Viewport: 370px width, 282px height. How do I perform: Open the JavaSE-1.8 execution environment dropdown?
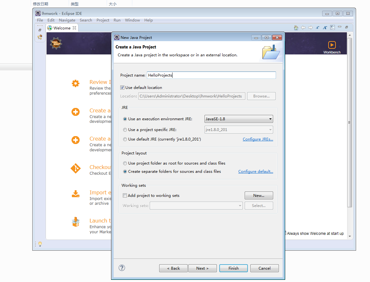pos(239,119)
